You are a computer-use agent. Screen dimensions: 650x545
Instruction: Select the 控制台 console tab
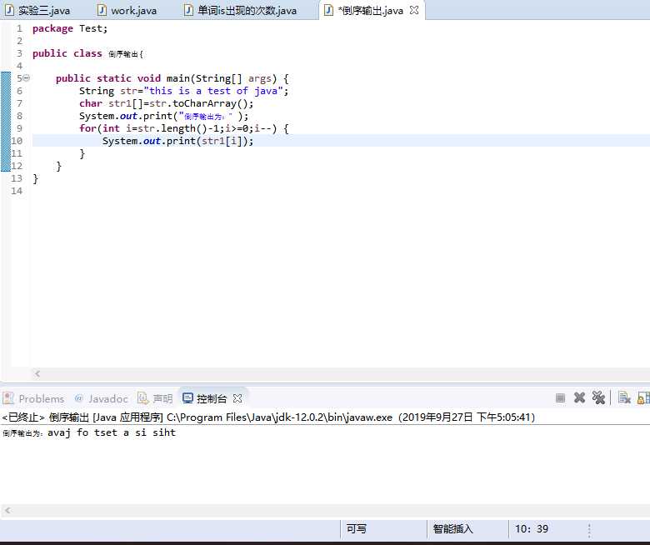[x=205, y=398]
